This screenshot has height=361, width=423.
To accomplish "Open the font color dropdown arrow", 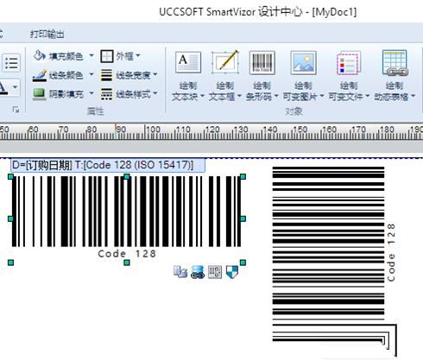I will [15, 87].
